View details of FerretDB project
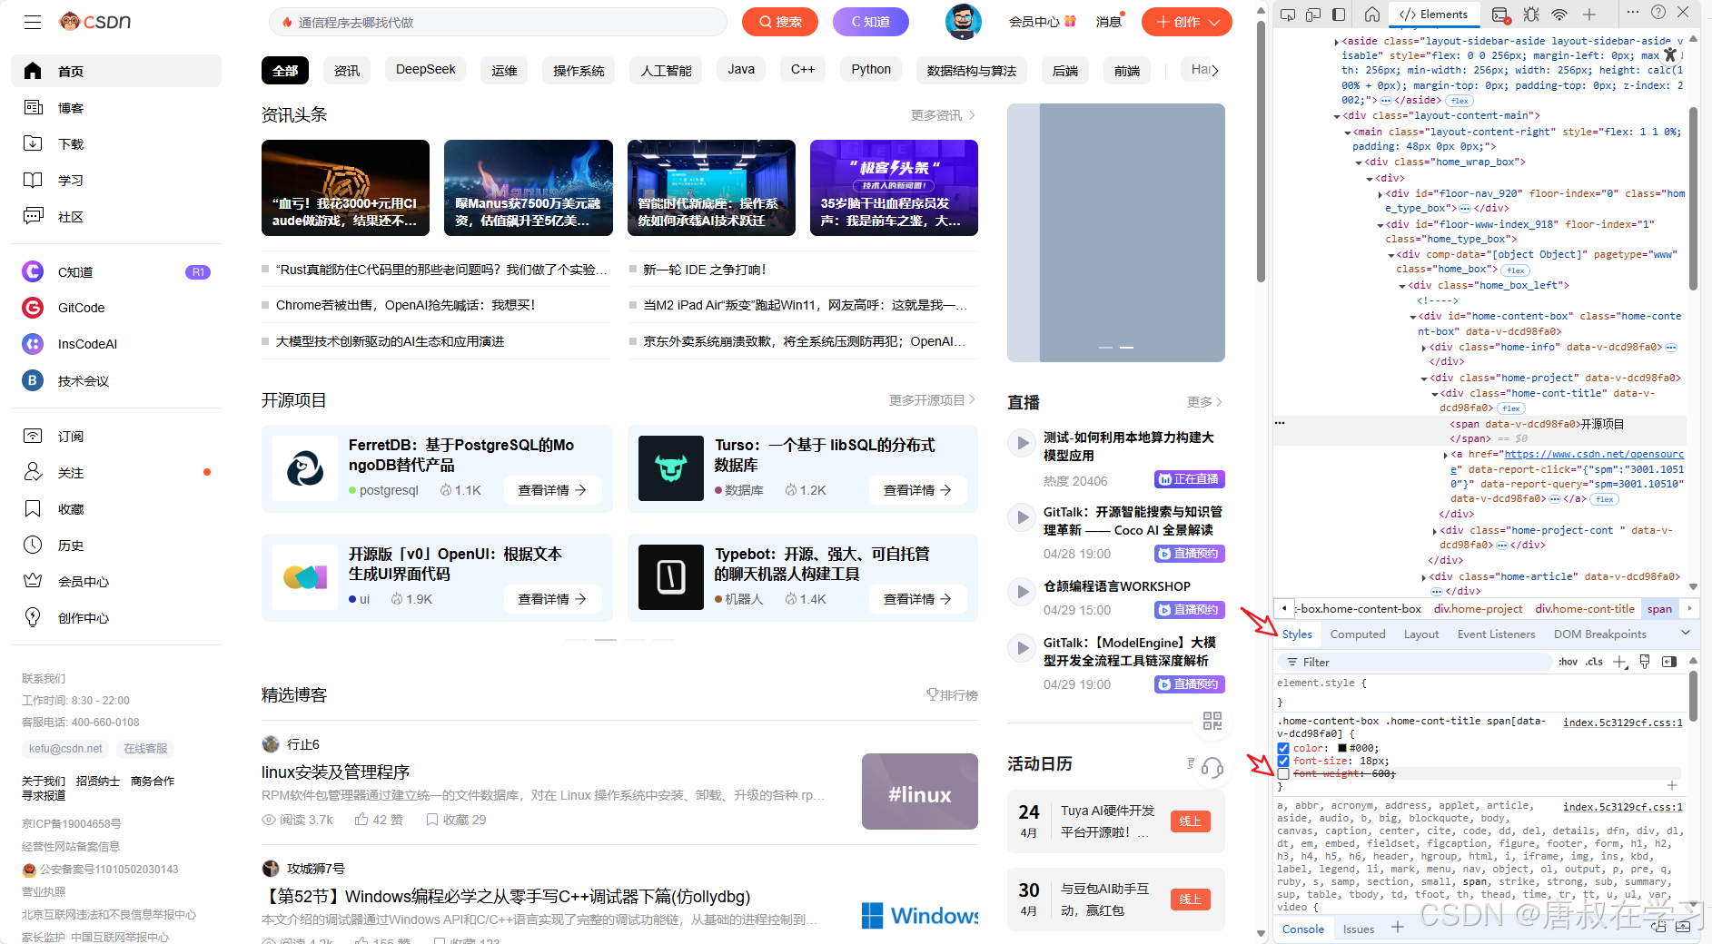This screenshot has height=944, width=1712. [552, 490]
